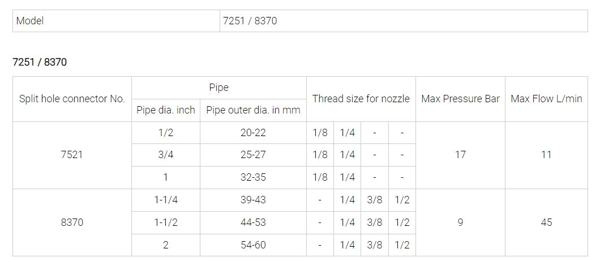Select the 32-35 pipe outer diameter cell

(x=253, y=177)
